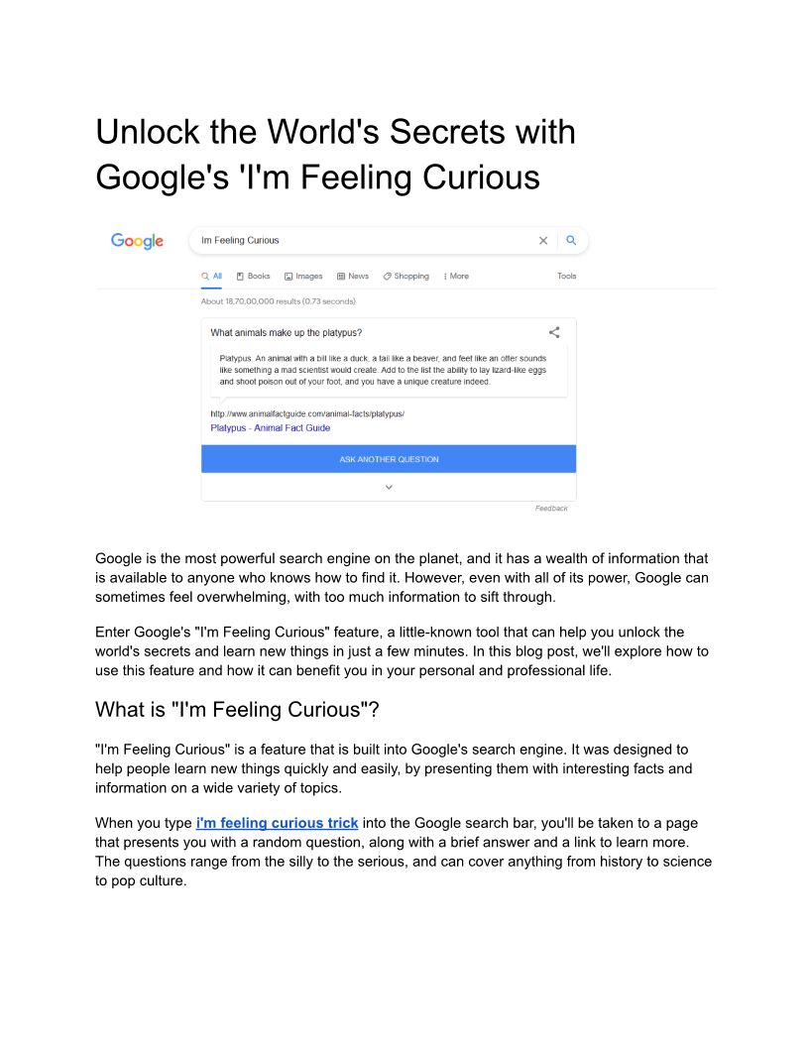Image resolution: width=809 pixels, height=1047 pixels.
Task: Open the News results tab
Action: pos(353,277)
